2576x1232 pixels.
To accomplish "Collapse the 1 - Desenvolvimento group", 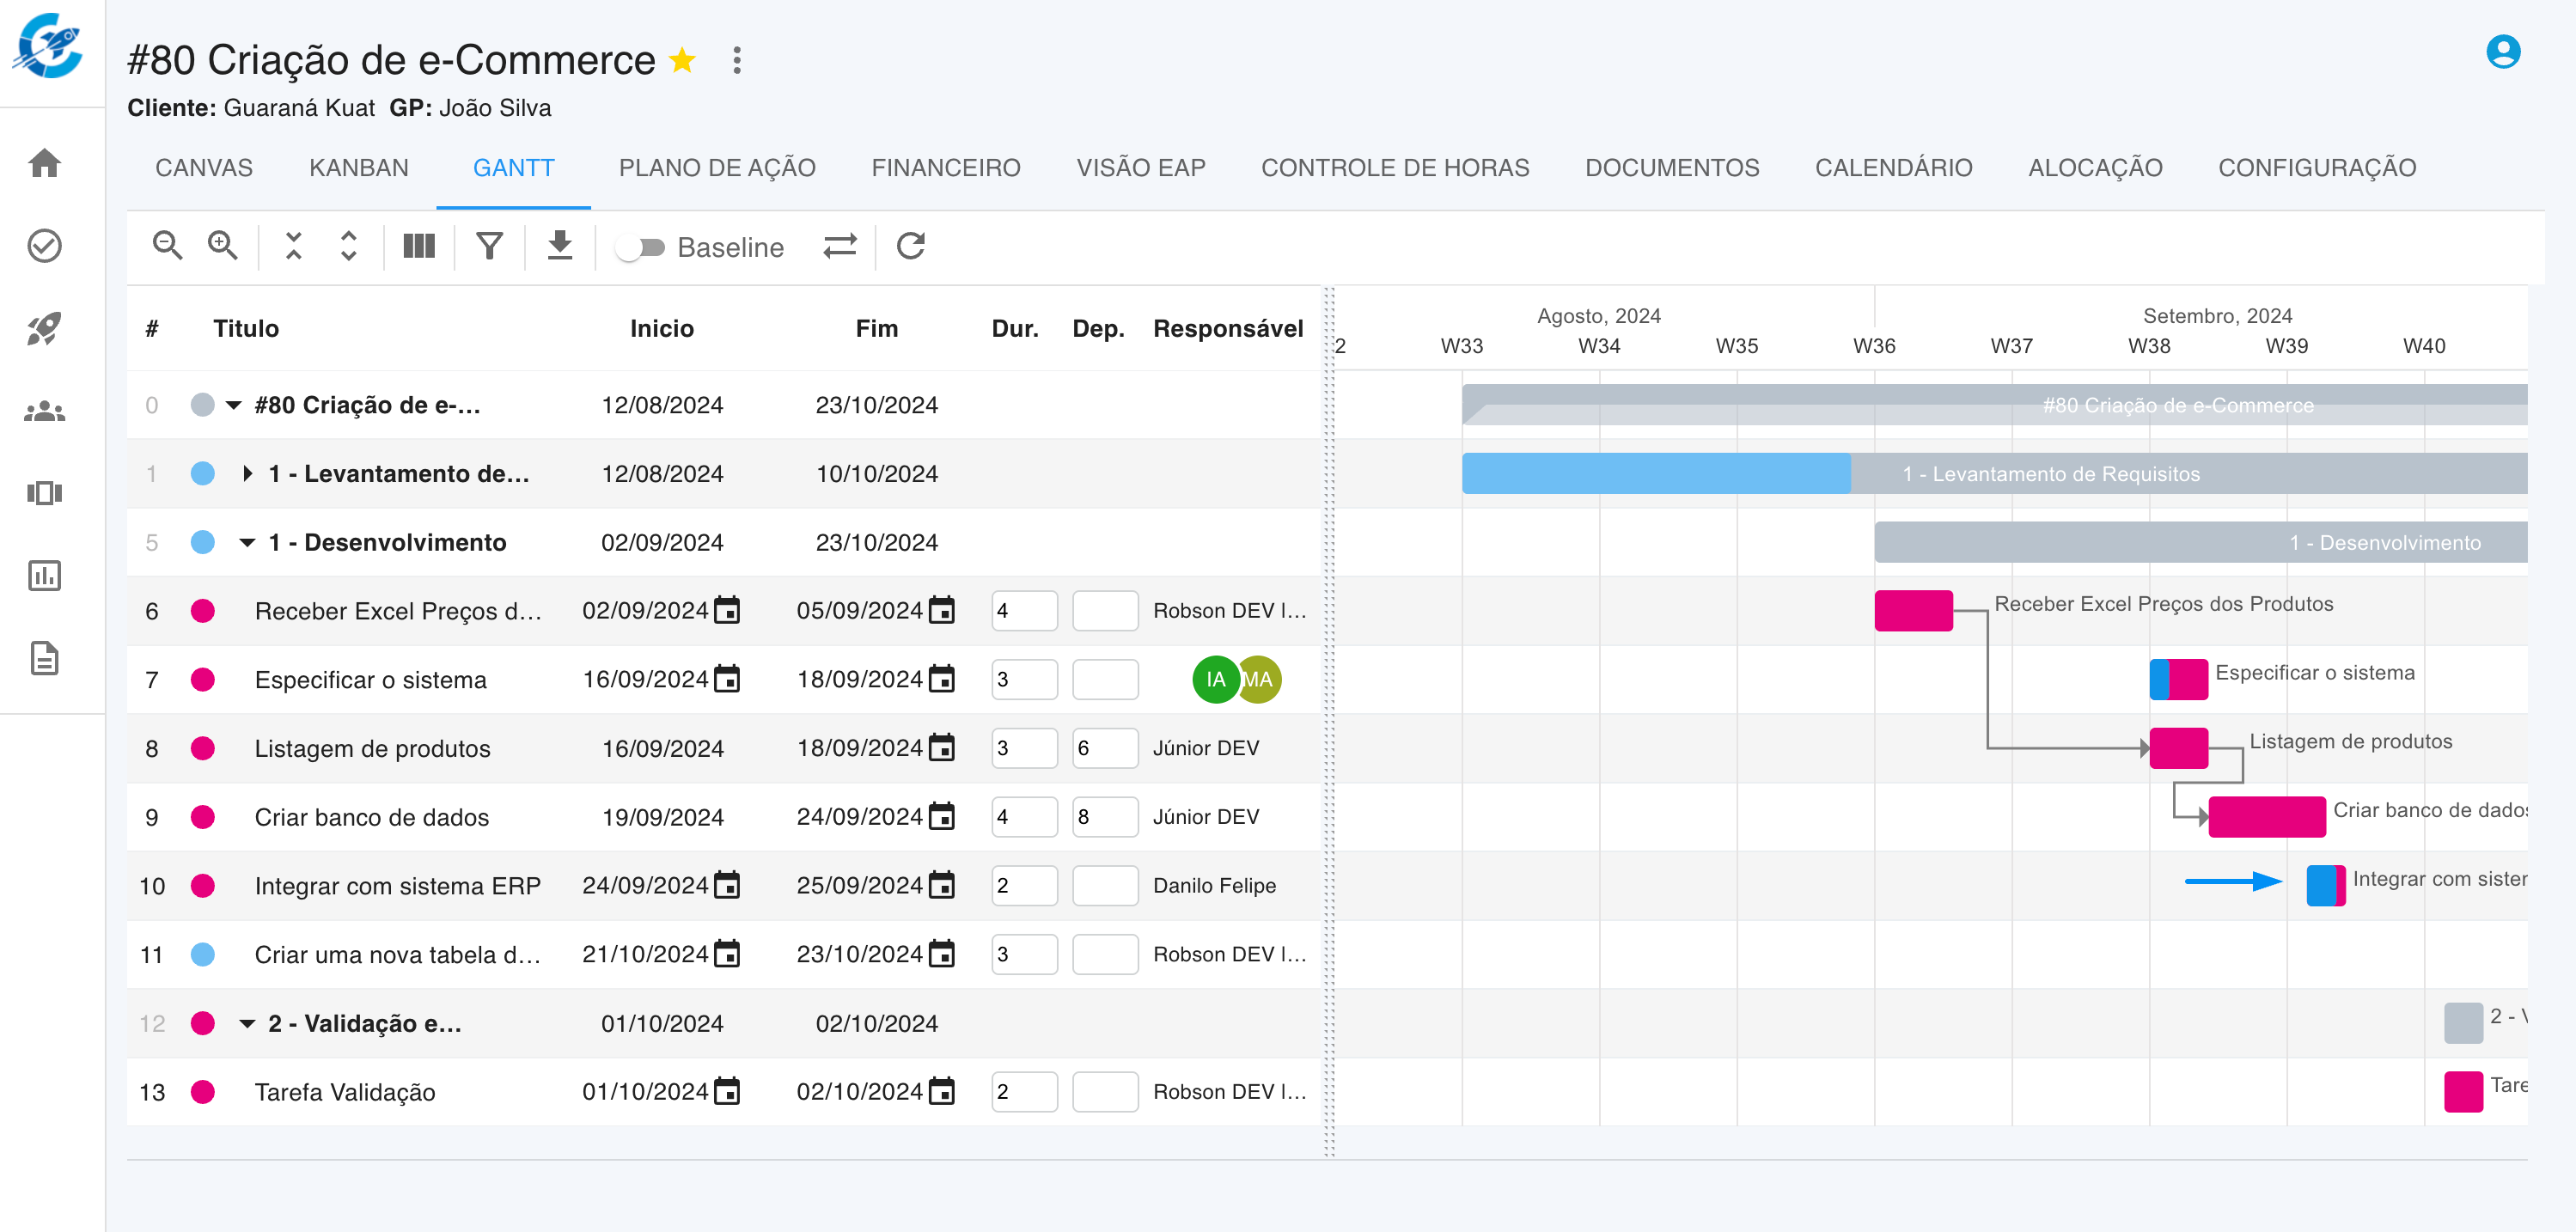I will pos(247,543).
